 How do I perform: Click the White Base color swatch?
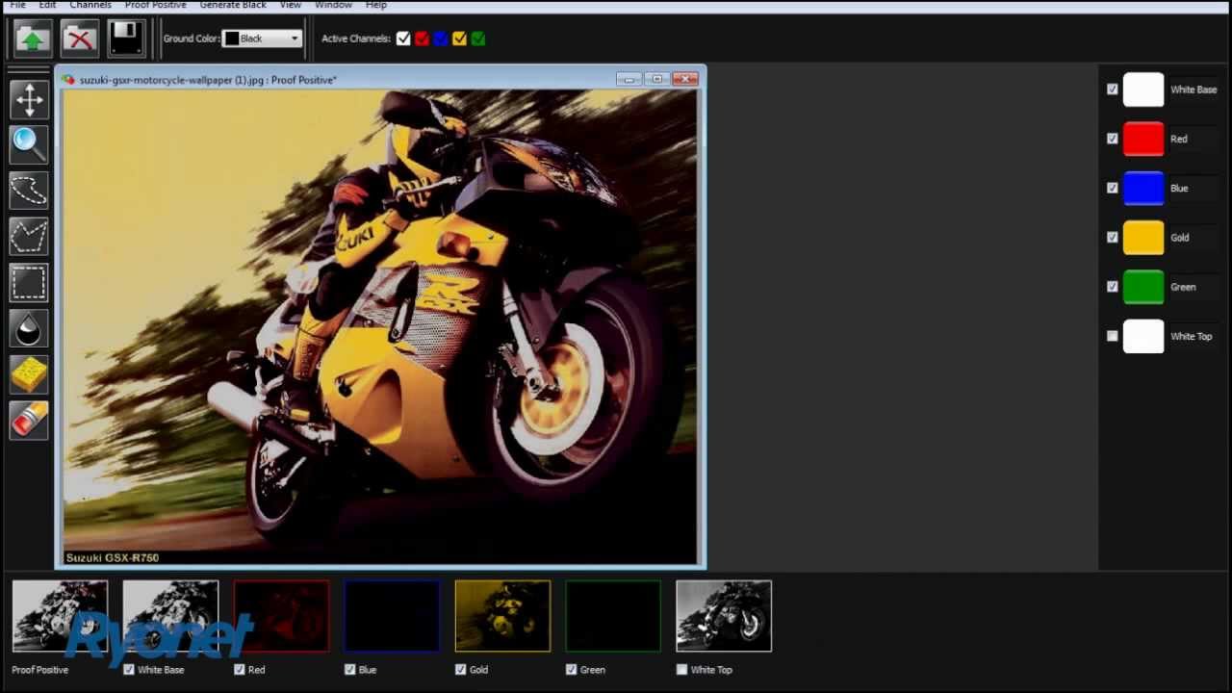1143,90
